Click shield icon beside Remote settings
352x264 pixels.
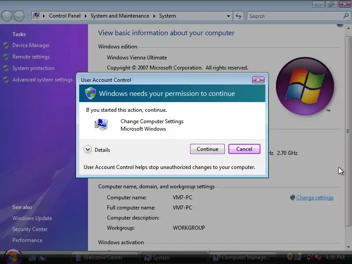[6, 57]
